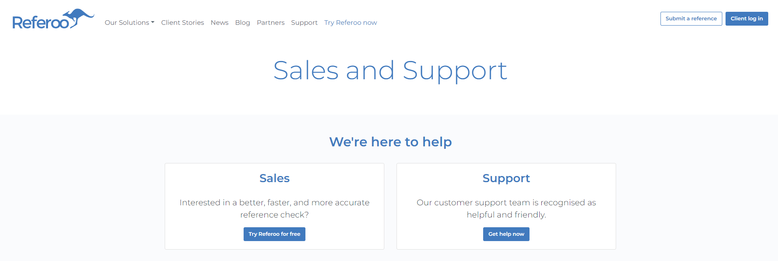The image size is (778, 261).
Task: Click the We're here to help heading
Action: click(x=390, y=141)
